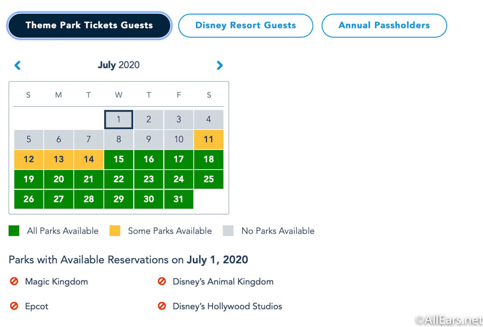The width and height of the screenshot is (483, 327).
Task: Advance to next month with right chevron
Action: (219, 66)
